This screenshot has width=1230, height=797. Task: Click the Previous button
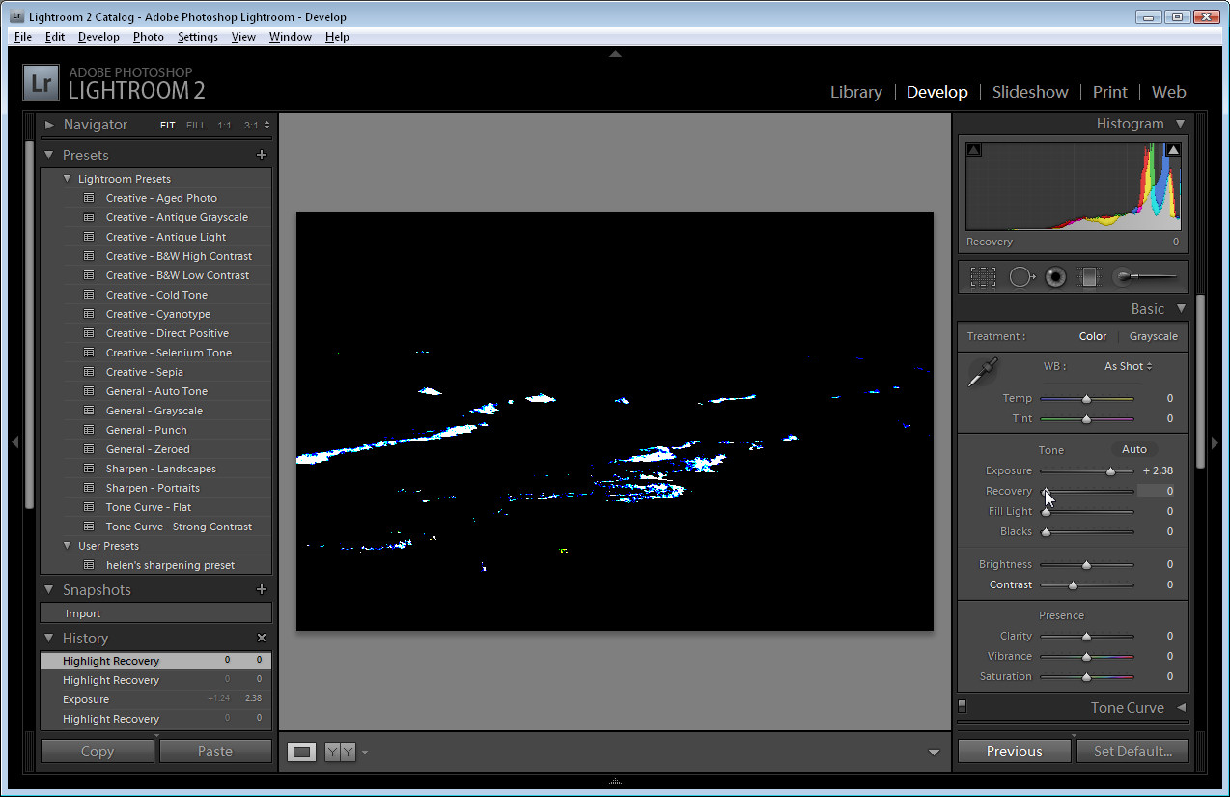coord(1014,752)
